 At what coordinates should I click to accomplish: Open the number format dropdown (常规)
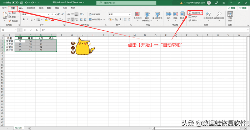[x=130, y=15]
